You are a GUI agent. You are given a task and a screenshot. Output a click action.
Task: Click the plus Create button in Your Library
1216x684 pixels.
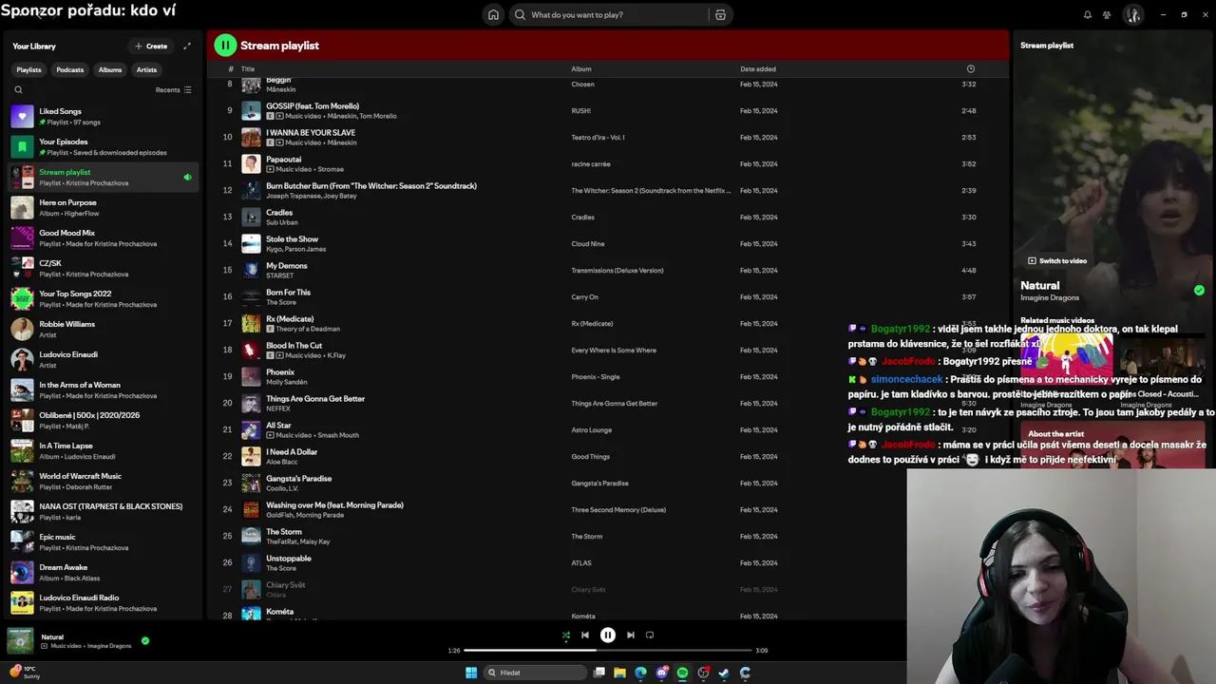151,46
